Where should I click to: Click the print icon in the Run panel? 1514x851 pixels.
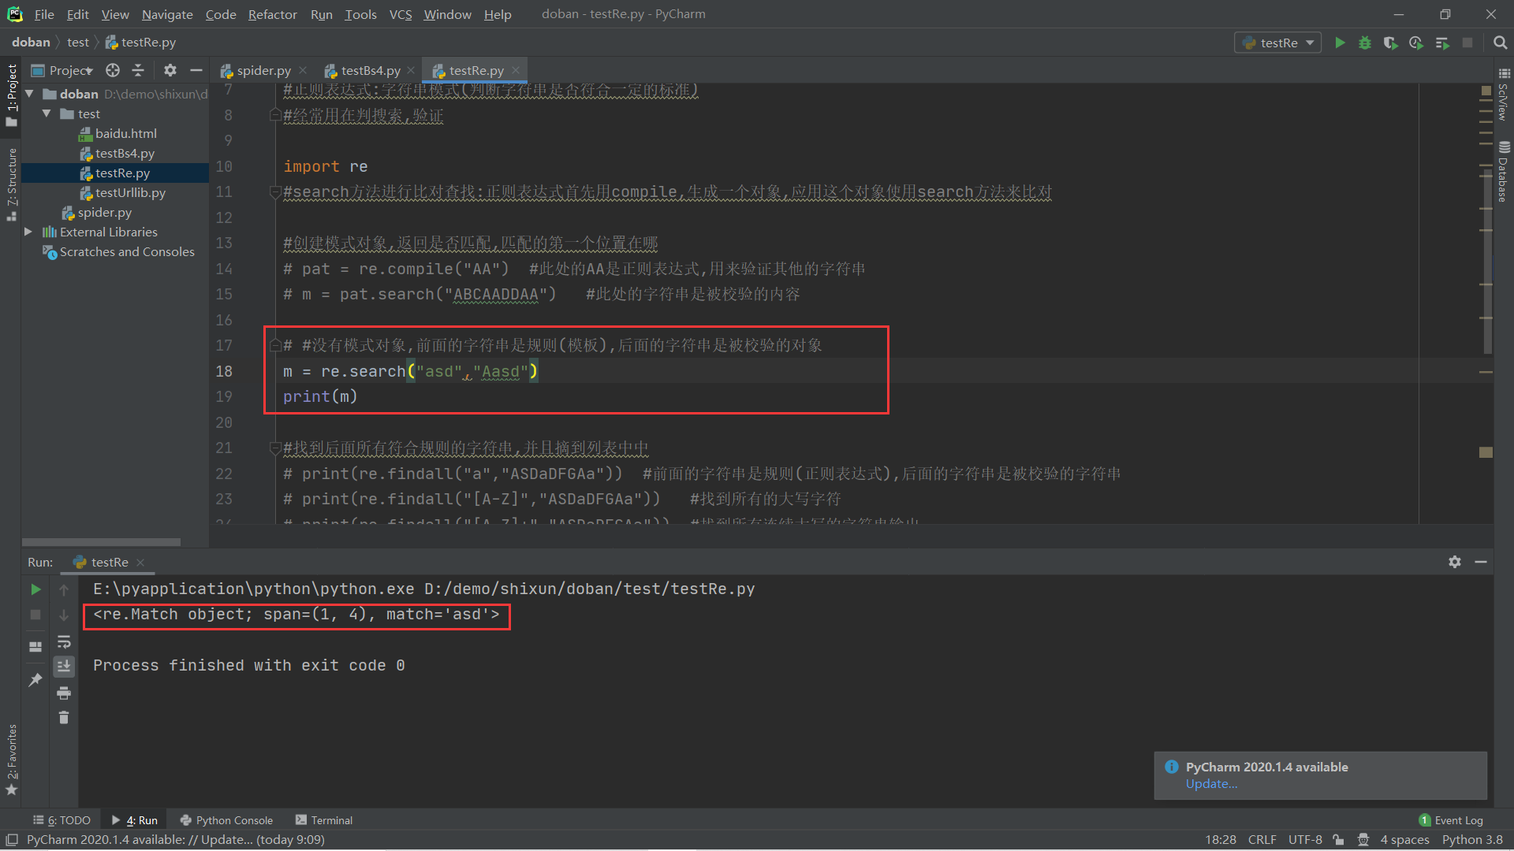pos(64,693)
